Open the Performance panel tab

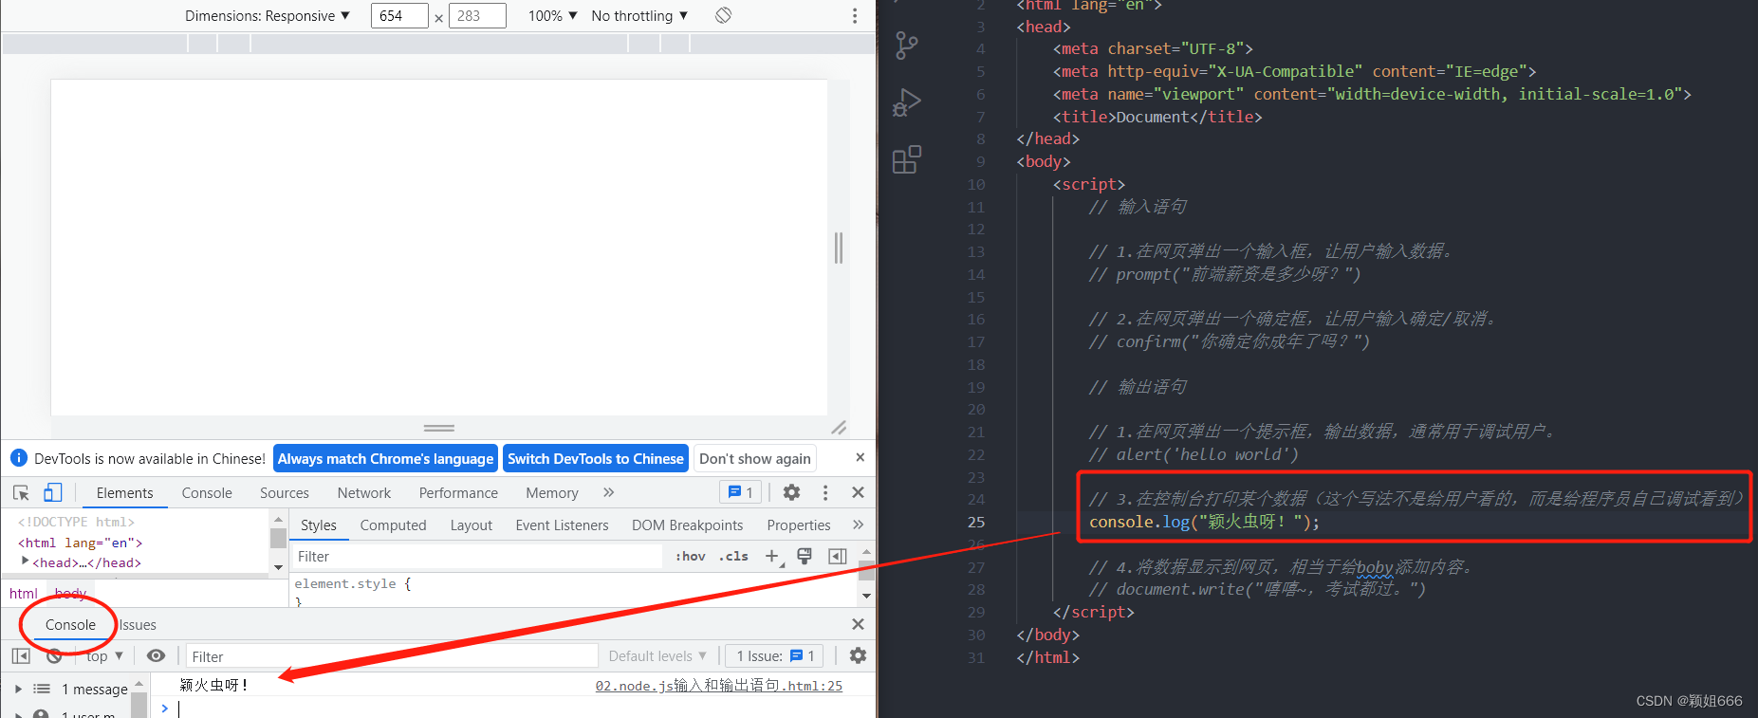click(x=458, y=492)
